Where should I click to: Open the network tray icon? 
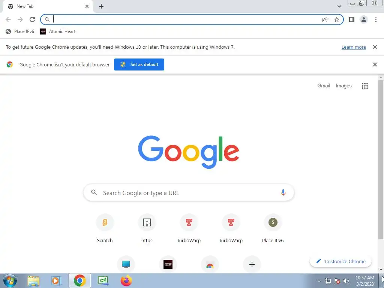[328, 281]
